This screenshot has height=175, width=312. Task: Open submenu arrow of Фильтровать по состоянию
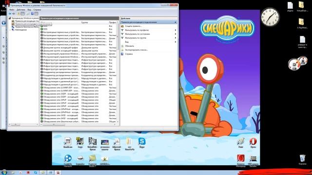pyautogui.click(x=175, y=34)
